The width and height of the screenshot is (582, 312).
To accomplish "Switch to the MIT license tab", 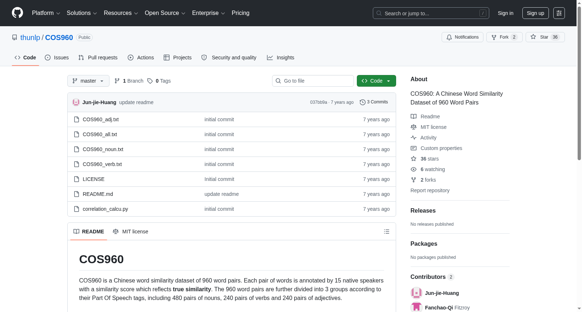I will 131,232.
